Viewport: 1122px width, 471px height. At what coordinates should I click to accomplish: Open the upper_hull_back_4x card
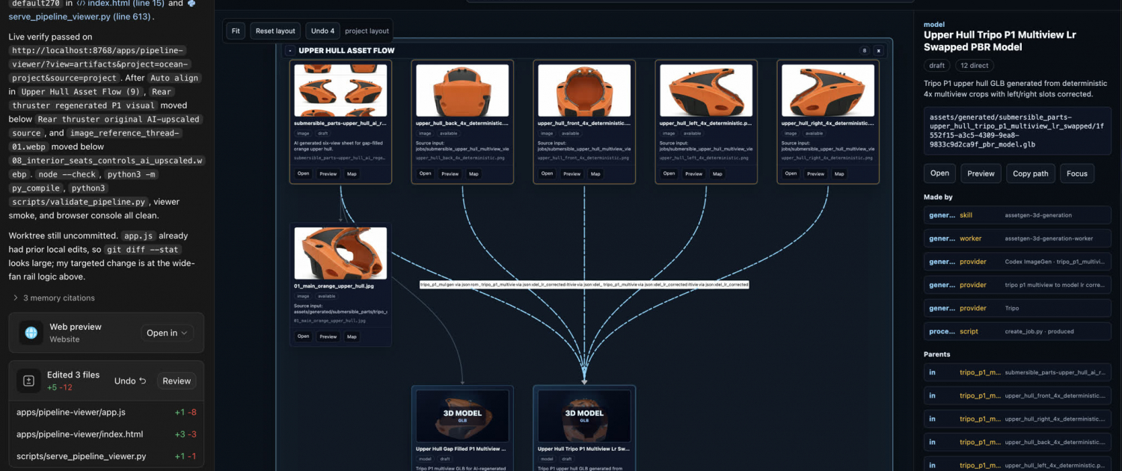(425, 173)
